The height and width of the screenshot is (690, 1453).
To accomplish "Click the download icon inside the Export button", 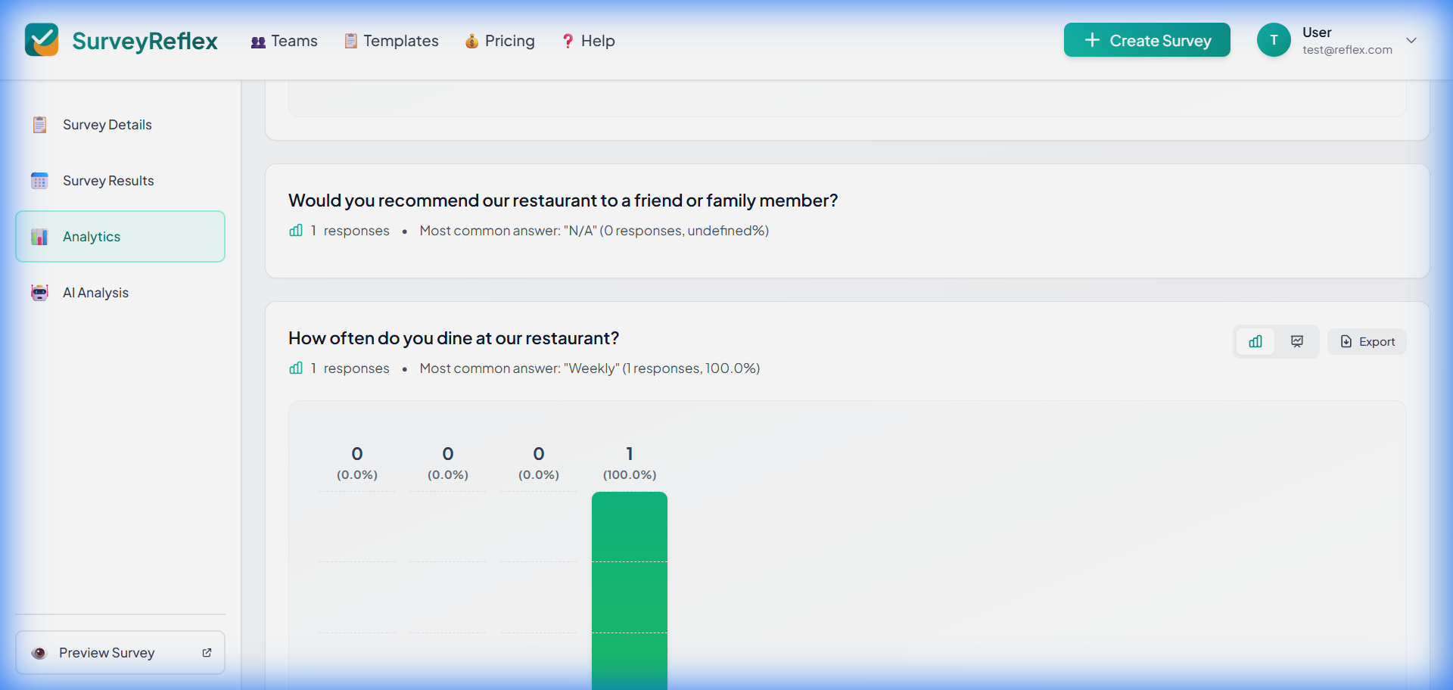I will pyautogui.click(x=1346, y=341).
